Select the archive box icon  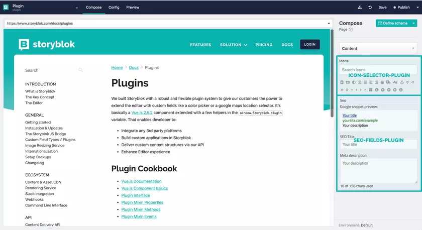[x=371, y=90]
